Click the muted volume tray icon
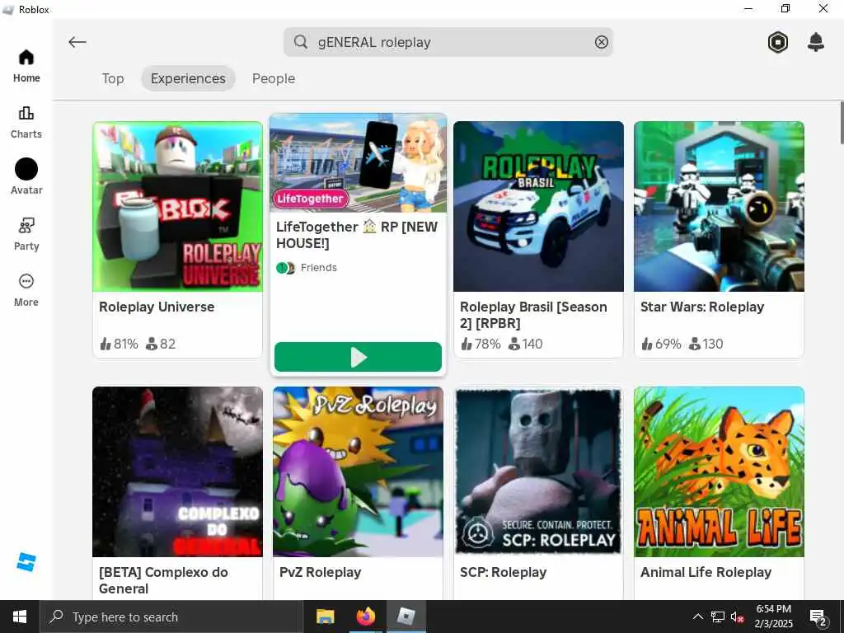844x633 pixels. tap(738, 617)
